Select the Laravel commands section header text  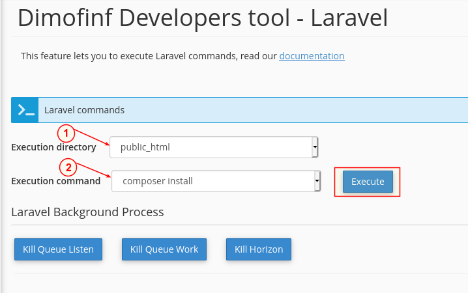[x=85, y=110]
